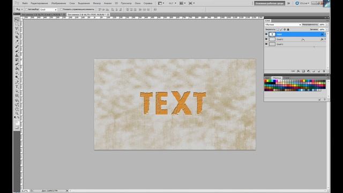This screenshot has width=343, height=193.
Task: Create a new layer icon
Action: (319, 71)
